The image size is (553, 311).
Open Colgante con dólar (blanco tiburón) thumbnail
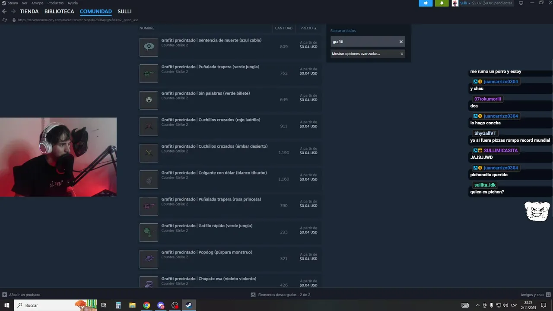pos(149,179)
